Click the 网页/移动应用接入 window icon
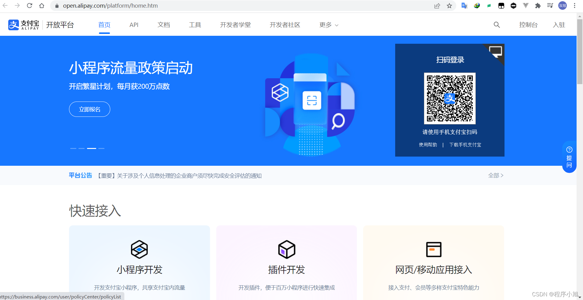Image resolution: width=583 pixels, height=300 pixels. pos(434,249)
